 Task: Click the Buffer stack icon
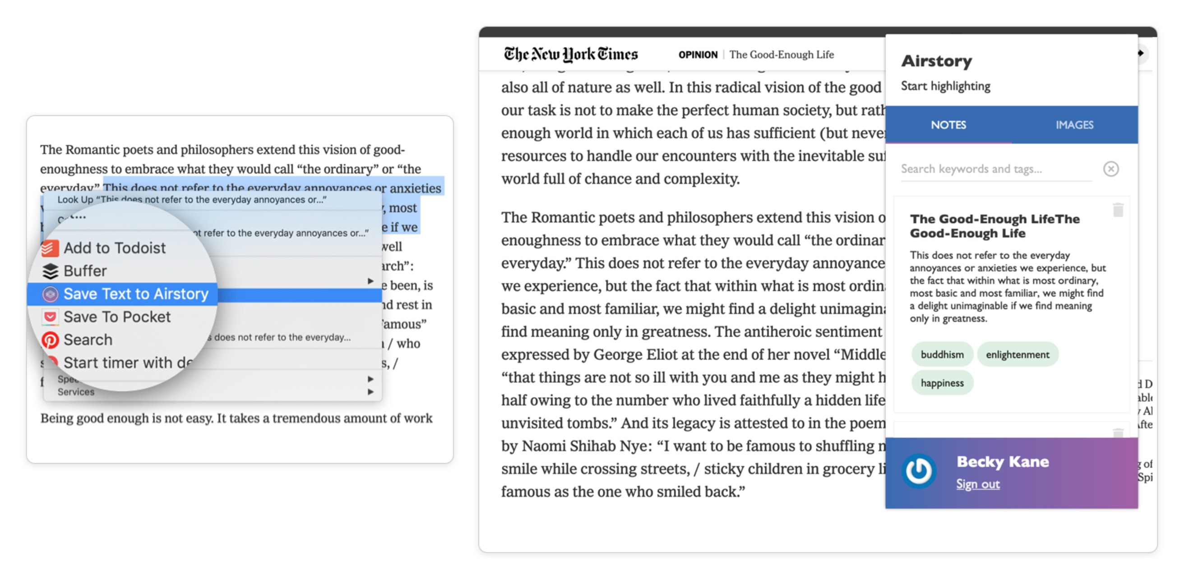[x=50, y=271]
